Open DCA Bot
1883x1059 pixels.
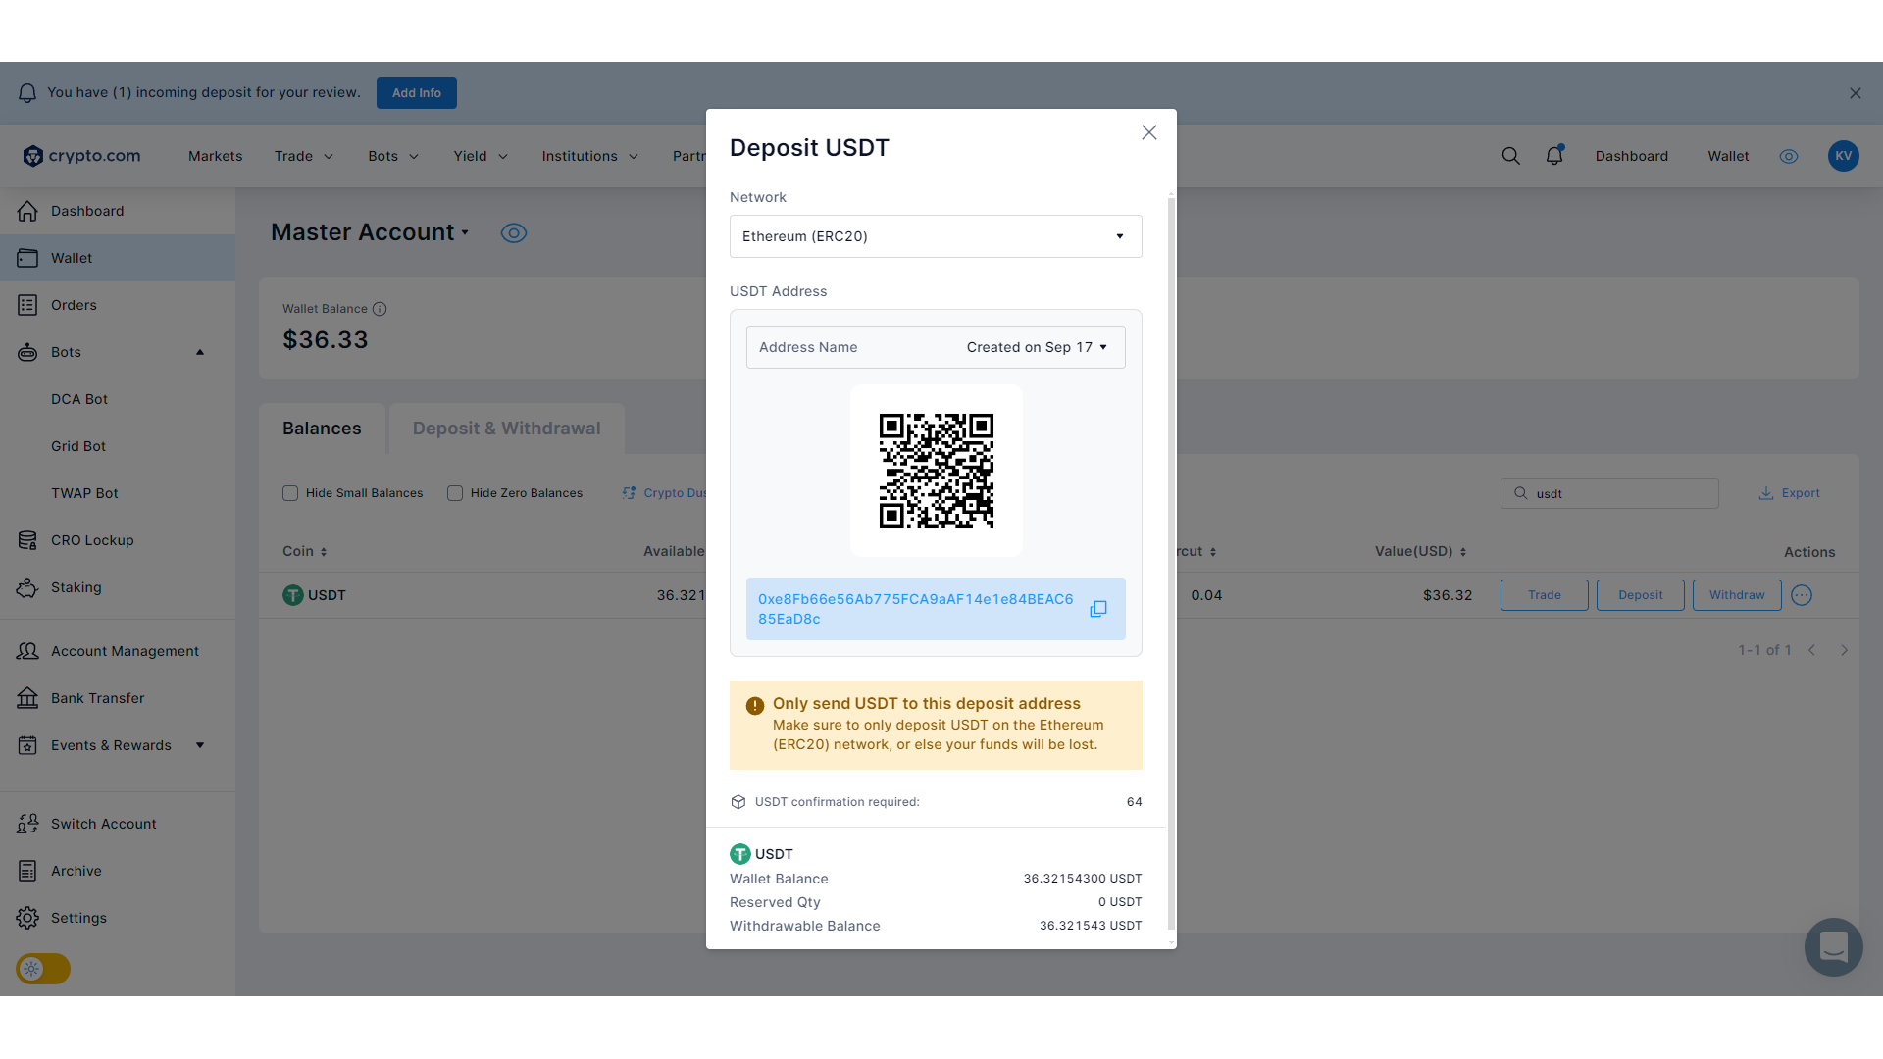79,399
